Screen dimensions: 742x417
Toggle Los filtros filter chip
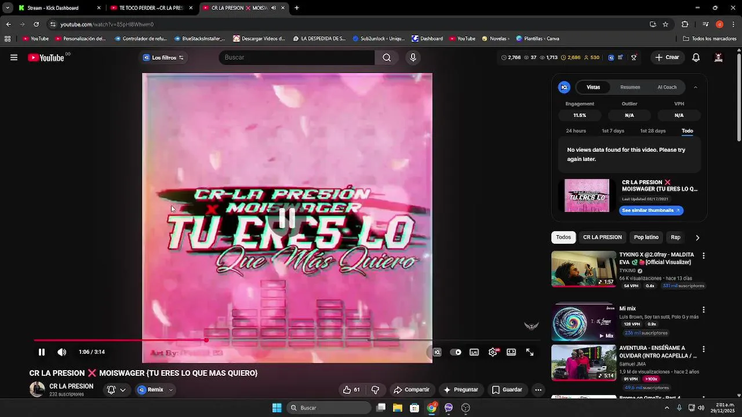click(163, 57)
